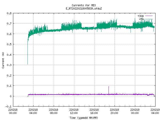Viewport: 160px width, 120px height.
Task: Click the x-axis tick 220218 04:00
Action: click(x=33, y=111)
